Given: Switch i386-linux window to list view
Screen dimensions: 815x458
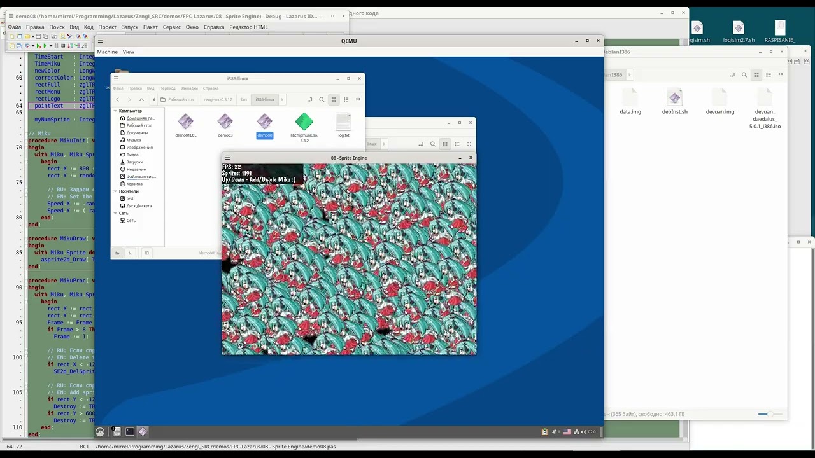Looking at the screenshot, I should coord(346,99).
